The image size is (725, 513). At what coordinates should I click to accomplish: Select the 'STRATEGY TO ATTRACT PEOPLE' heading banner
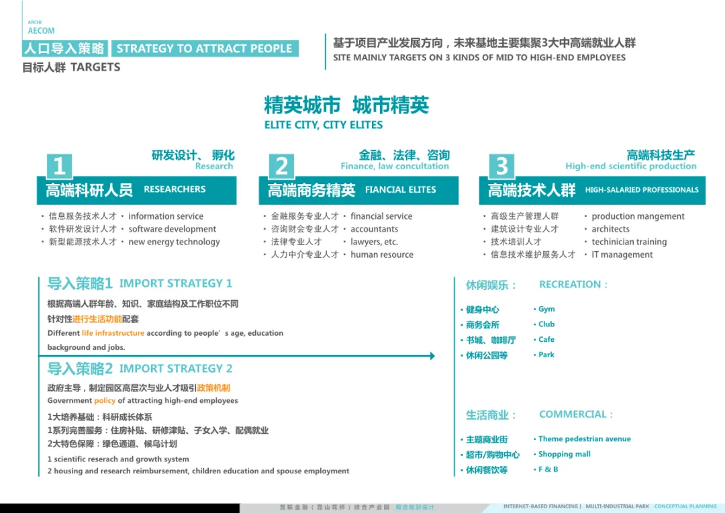(x=205, y=48)
